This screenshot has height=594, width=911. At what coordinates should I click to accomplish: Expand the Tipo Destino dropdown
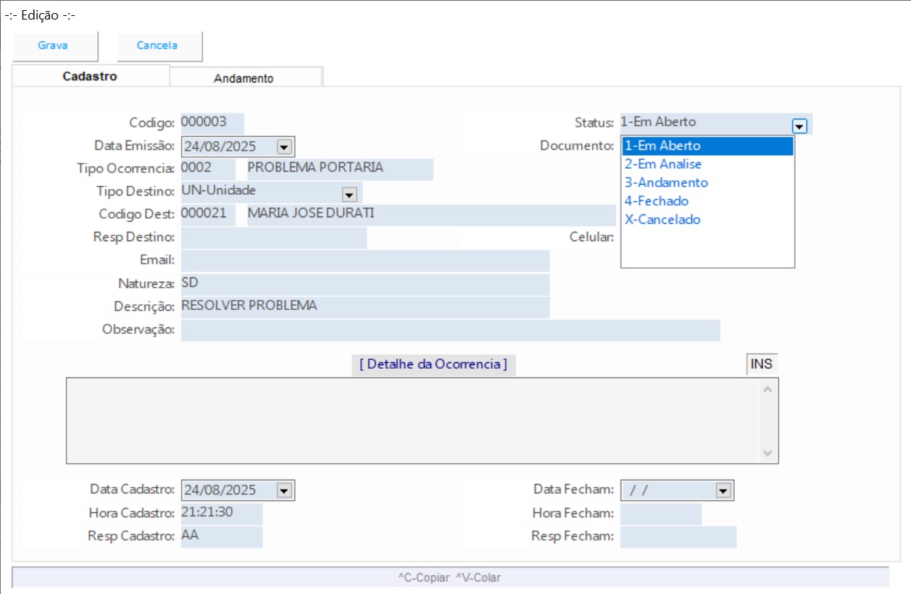[x=350, y=194]
